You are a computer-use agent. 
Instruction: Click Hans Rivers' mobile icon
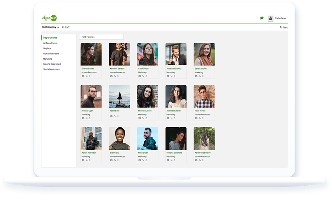pyautogui.click(x=203, y=118)
